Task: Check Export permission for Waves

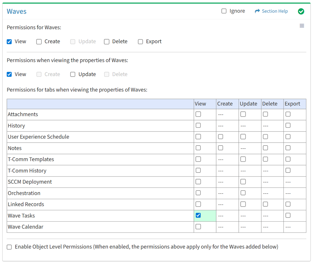Action: (140, 42)
